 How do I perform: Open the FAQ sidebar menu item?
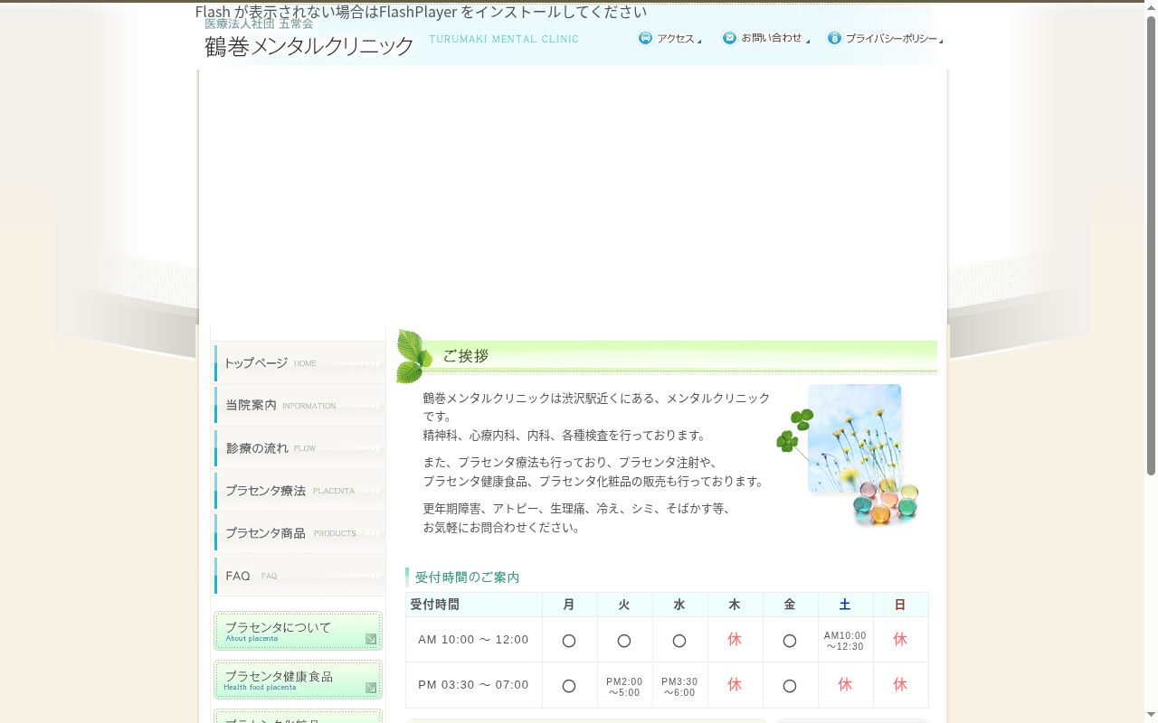coord(299,576)
